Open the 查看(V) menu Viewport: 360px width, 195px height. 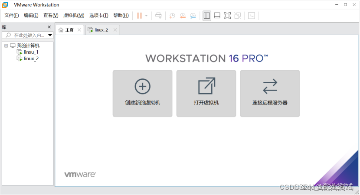(x=51, y=15)
